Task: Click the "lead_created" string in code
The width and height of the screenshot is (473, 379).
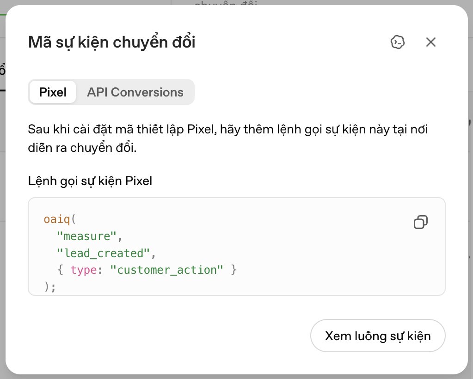Action: [x=103, y=253]
